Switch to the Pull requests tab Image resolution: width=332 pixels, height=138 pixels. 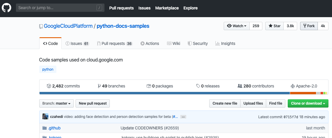coord(115,43)
